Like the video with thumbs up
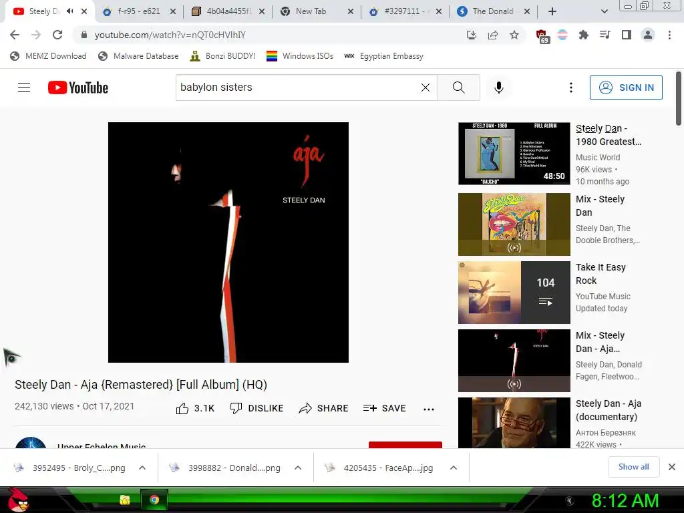 click(195, 408)
